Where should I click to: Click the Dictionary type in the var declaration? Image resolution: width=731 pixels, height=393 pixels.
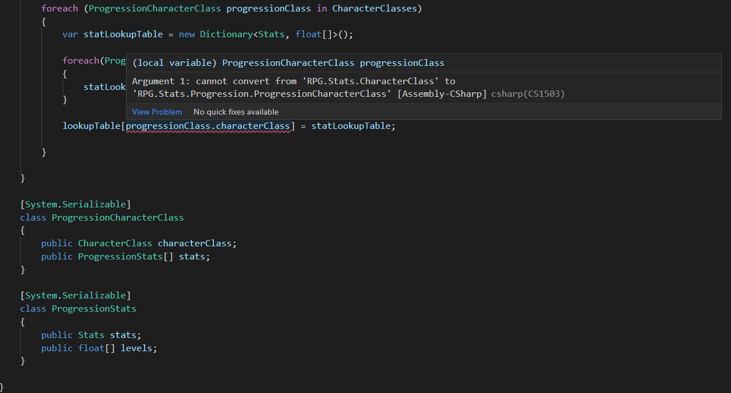coord(226,34)
